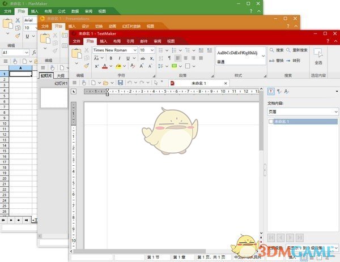
Task: Toggle Underline in TextMaker ribbon
Action: click(x=128, y=58)
